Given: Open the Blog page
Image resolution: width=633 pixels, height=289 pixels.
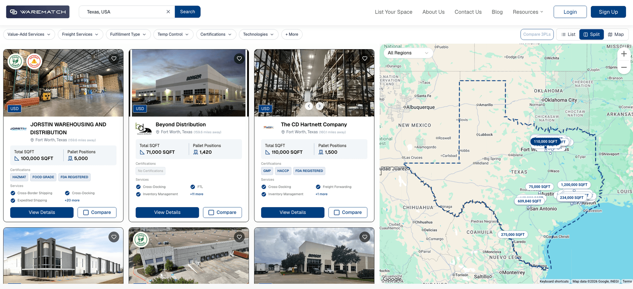Looking at the screenshot, I should pyautogui.click(x=497, y=12).
